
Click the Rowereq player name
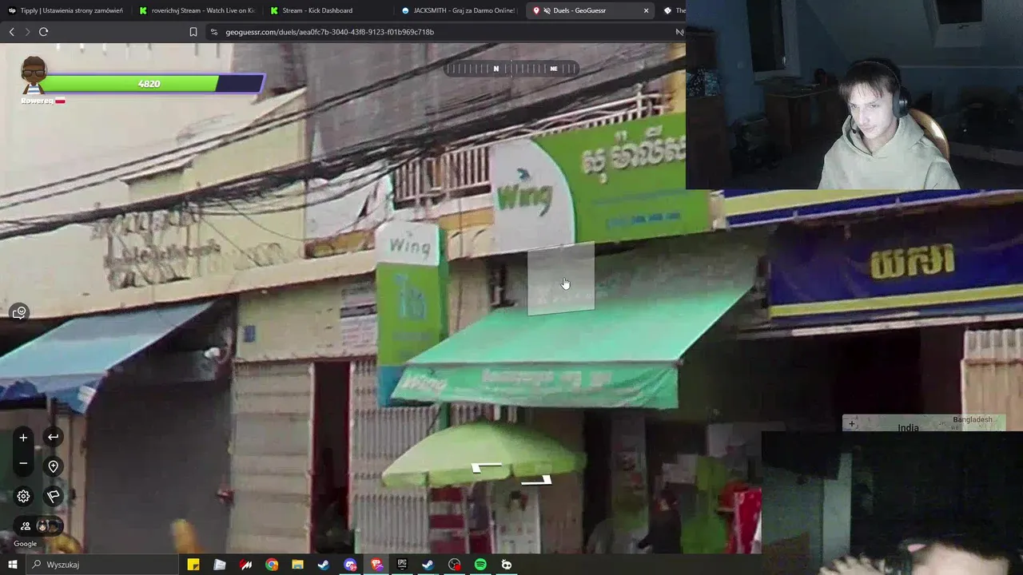(37, 101)
